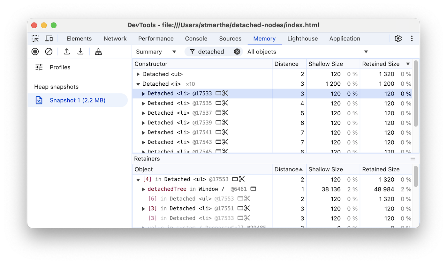Clear all profiles using the no-entry icon
Image resolution: width=447 pixels, height=264 pixels.
click(x=49, y=51)
